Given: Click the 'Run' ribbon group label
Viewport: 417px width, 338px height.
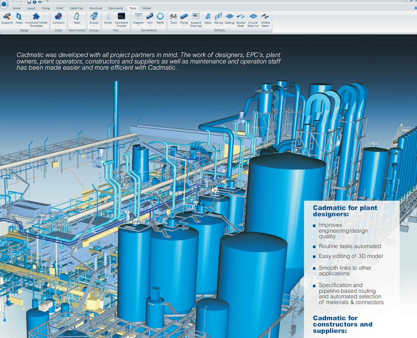Looking at the screenshot, I should pos(116,30).
